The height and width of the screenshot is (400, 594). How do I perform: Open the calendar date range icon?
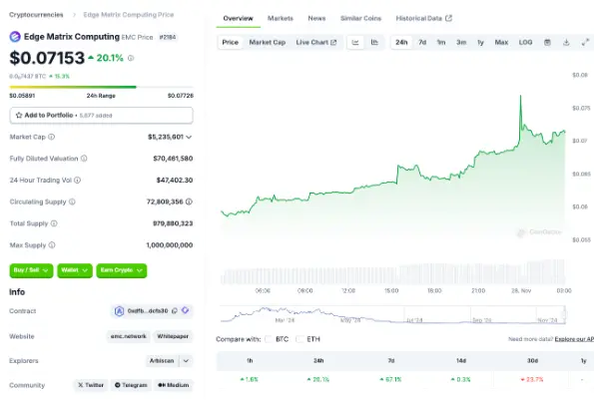547,42
